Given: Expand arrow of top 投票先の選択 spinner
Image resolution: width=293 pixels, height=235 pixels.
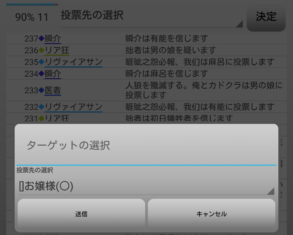Looking at the screenshot, I should click(239, 24).
